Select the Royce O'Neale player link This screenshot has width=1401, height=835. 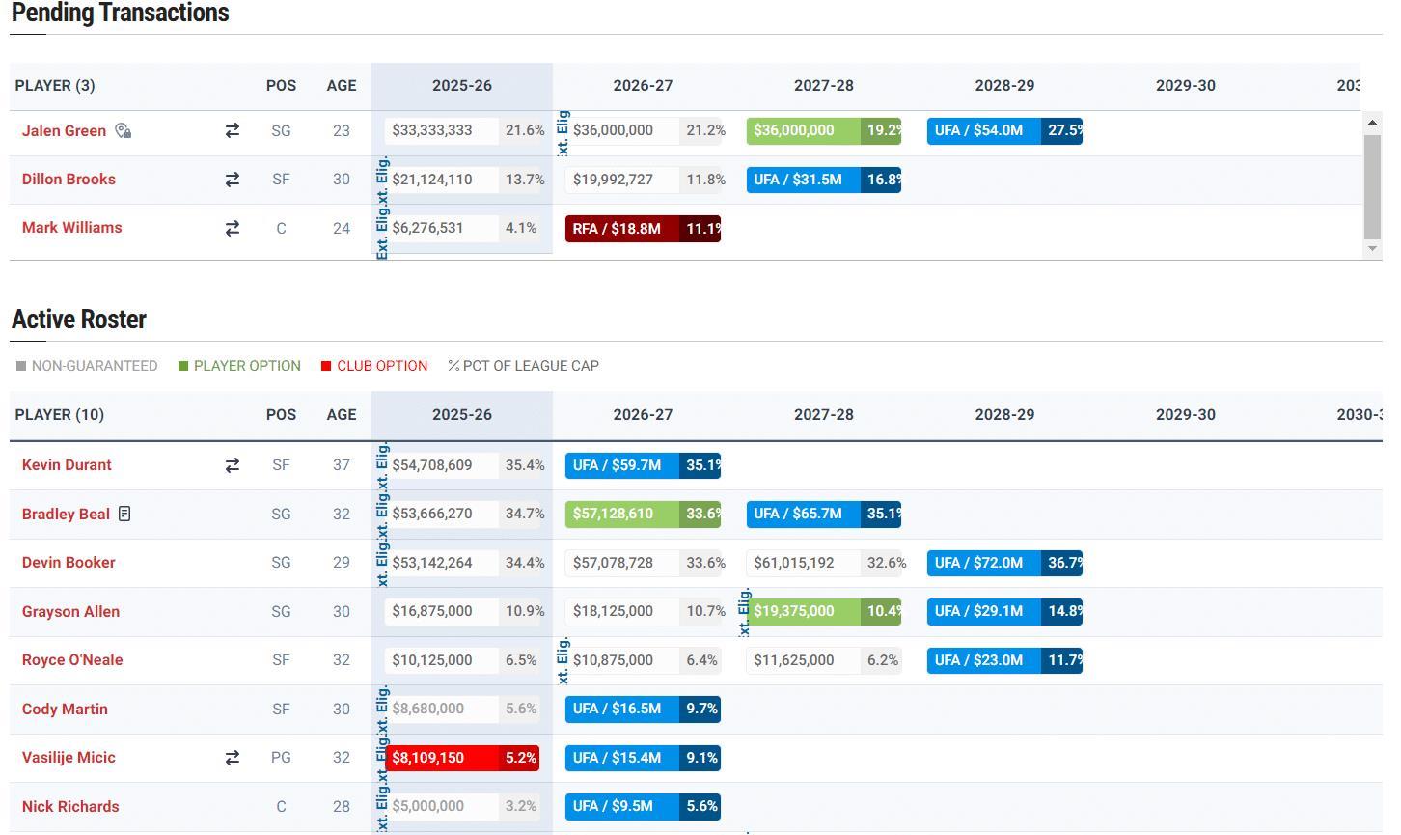click(x=72, y=660)
